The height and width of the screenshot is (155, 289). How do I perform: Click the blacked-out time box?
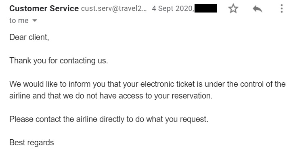tap(205, 8)
